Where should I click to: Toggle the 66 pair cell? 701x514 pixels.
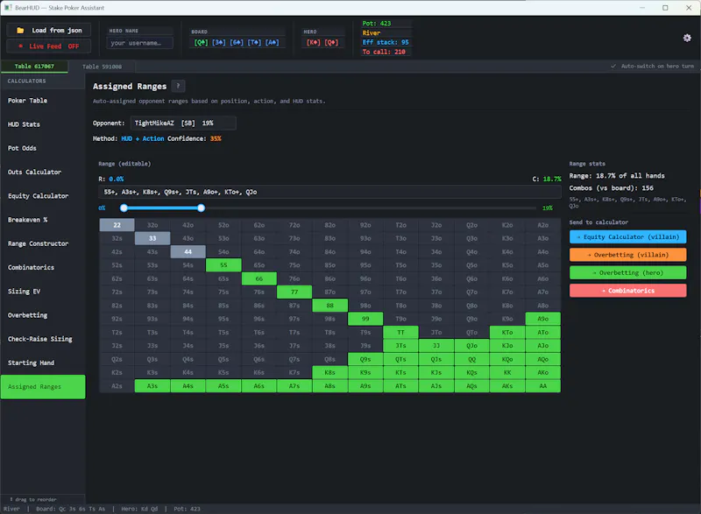tap(258, 278)
